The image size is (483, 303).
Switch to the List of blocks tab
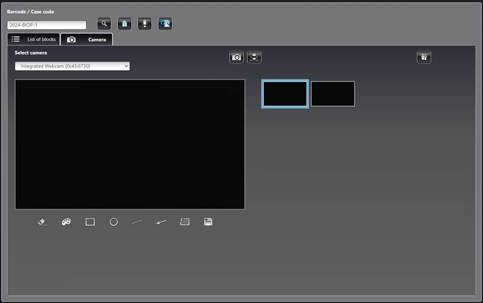[x=33, y=39]
